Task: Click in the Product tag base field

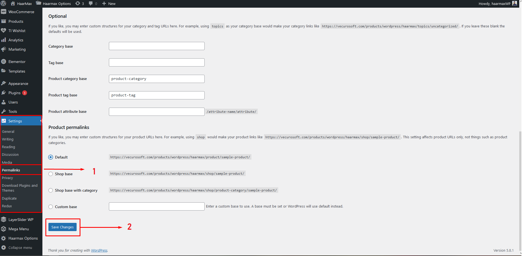Action: [156, 95]
